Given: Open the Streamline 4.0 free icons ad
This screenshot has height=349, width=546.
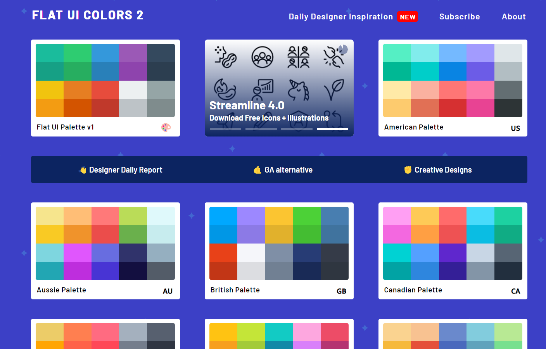Looking at the screenshot, I should [x=268, y=111].
